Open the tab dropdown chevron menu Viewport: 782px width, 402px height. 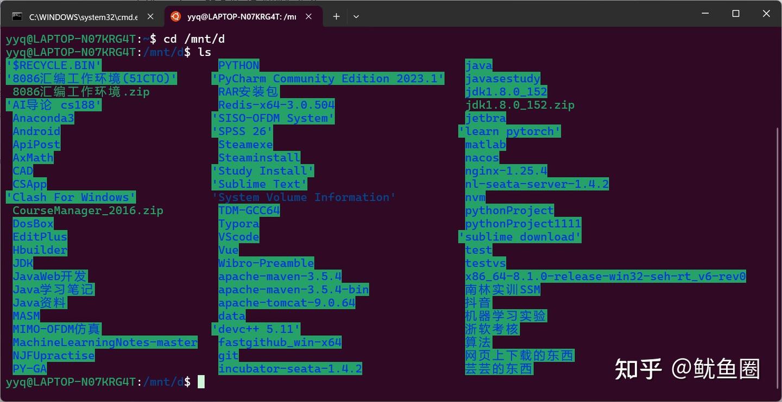356,16
